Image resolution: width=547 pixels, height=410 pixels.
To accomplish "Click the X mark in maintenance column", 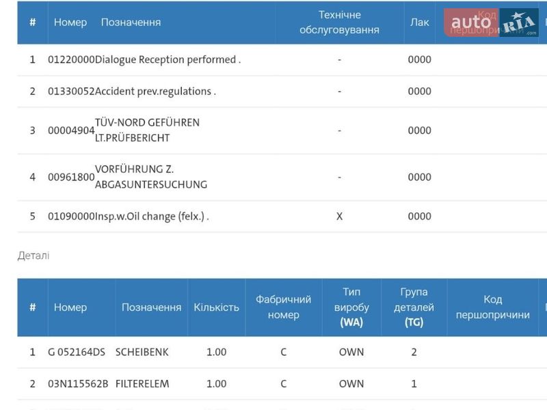I will point(339,216).
